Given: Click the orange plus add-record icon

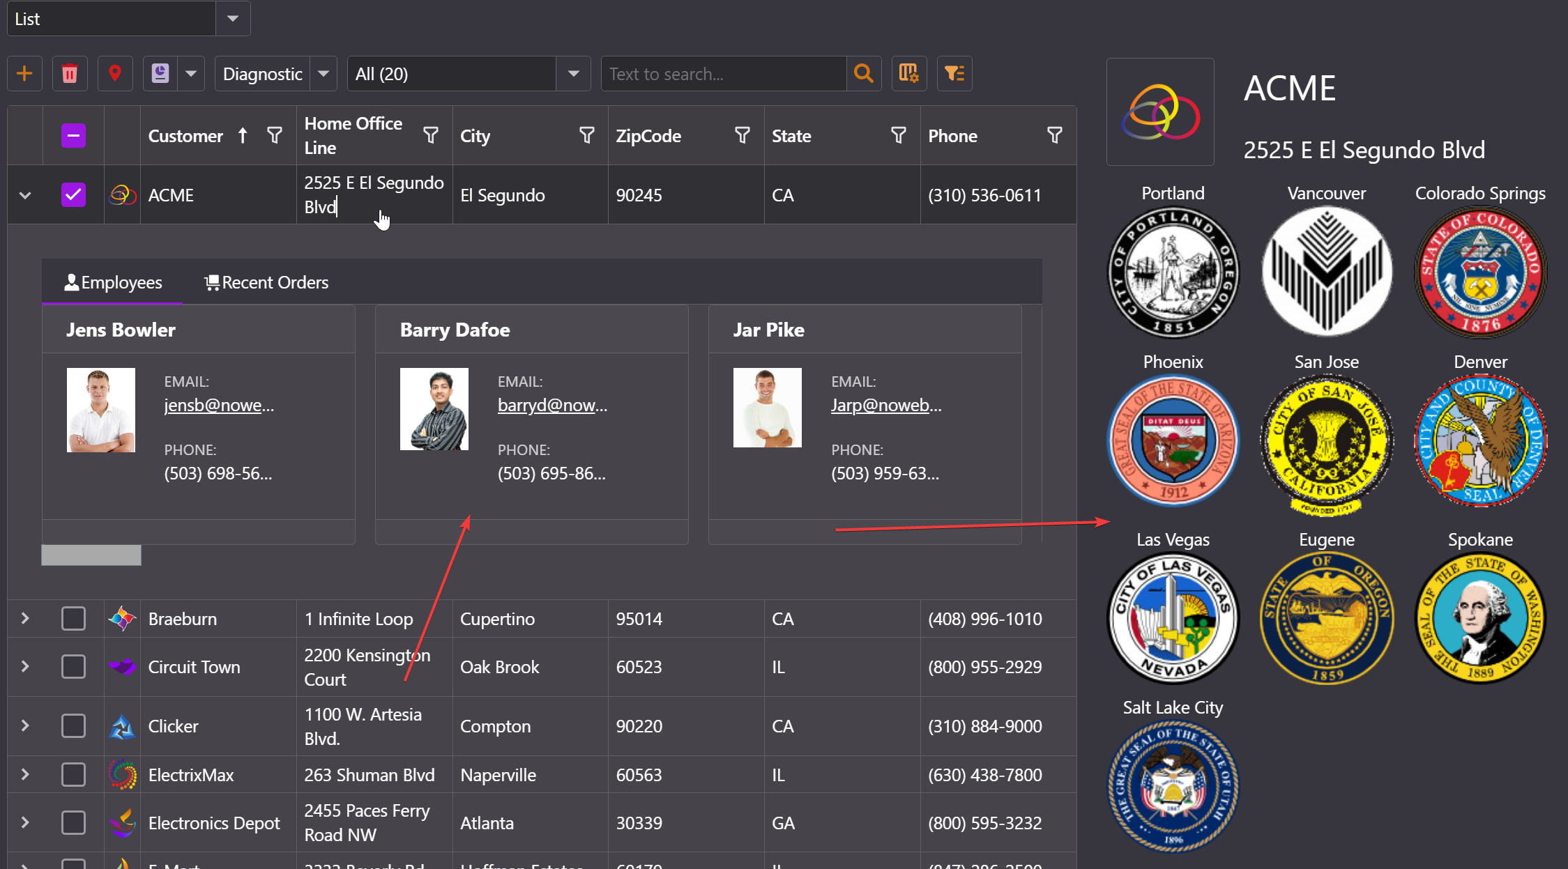Looking at the screenshot, I should tap(24, 74).
